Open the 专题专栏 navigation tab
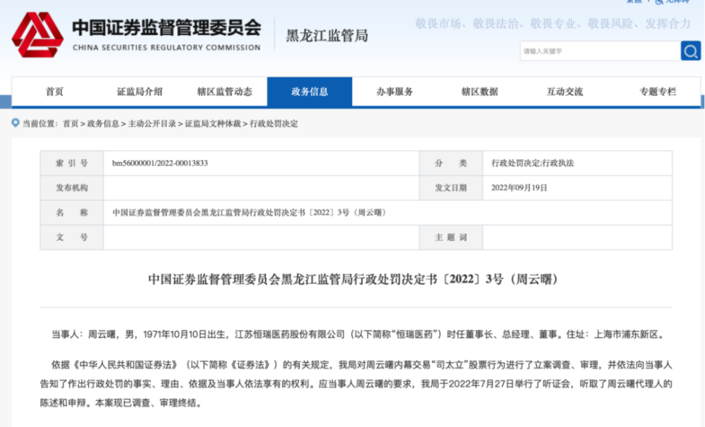This screenshot has height=427, width=705. [x=657, y=92]
